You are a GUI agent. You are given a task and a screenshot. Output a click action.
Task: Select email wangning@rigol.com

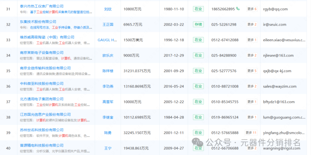(282, 148)
